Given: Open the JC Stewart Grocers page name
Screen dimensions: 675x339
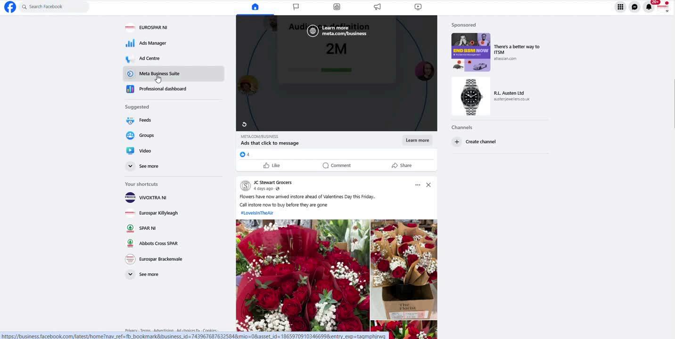Looking at the screenshot, I should (x=272, y=182).
